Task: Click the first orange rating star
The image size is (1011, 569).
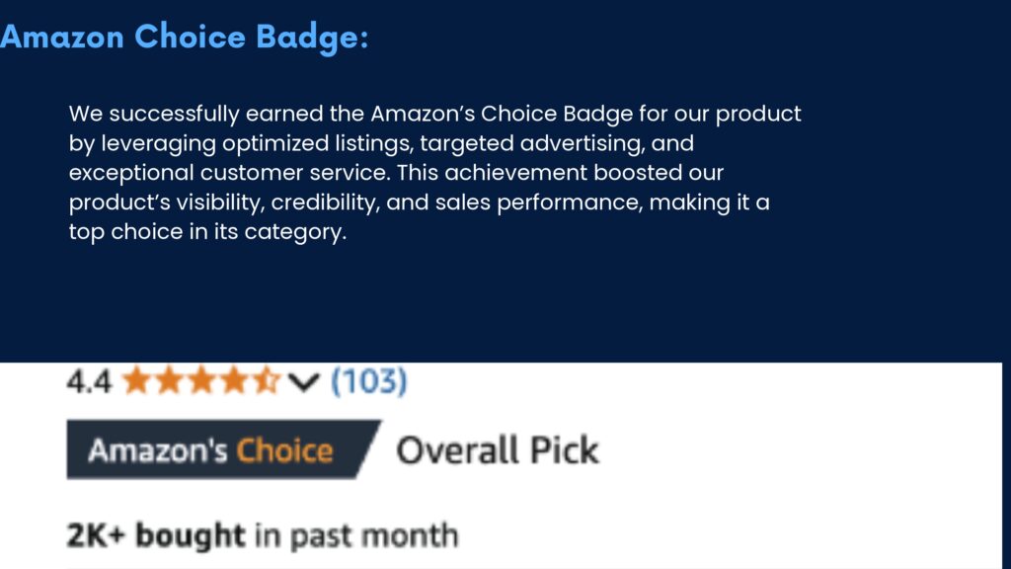Action: coord(136,380)
